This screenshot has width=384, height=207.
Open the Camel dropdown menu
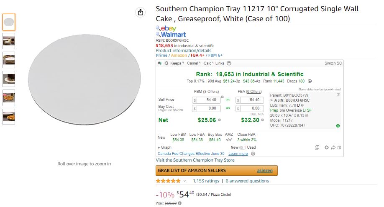[x=194, y=63]
